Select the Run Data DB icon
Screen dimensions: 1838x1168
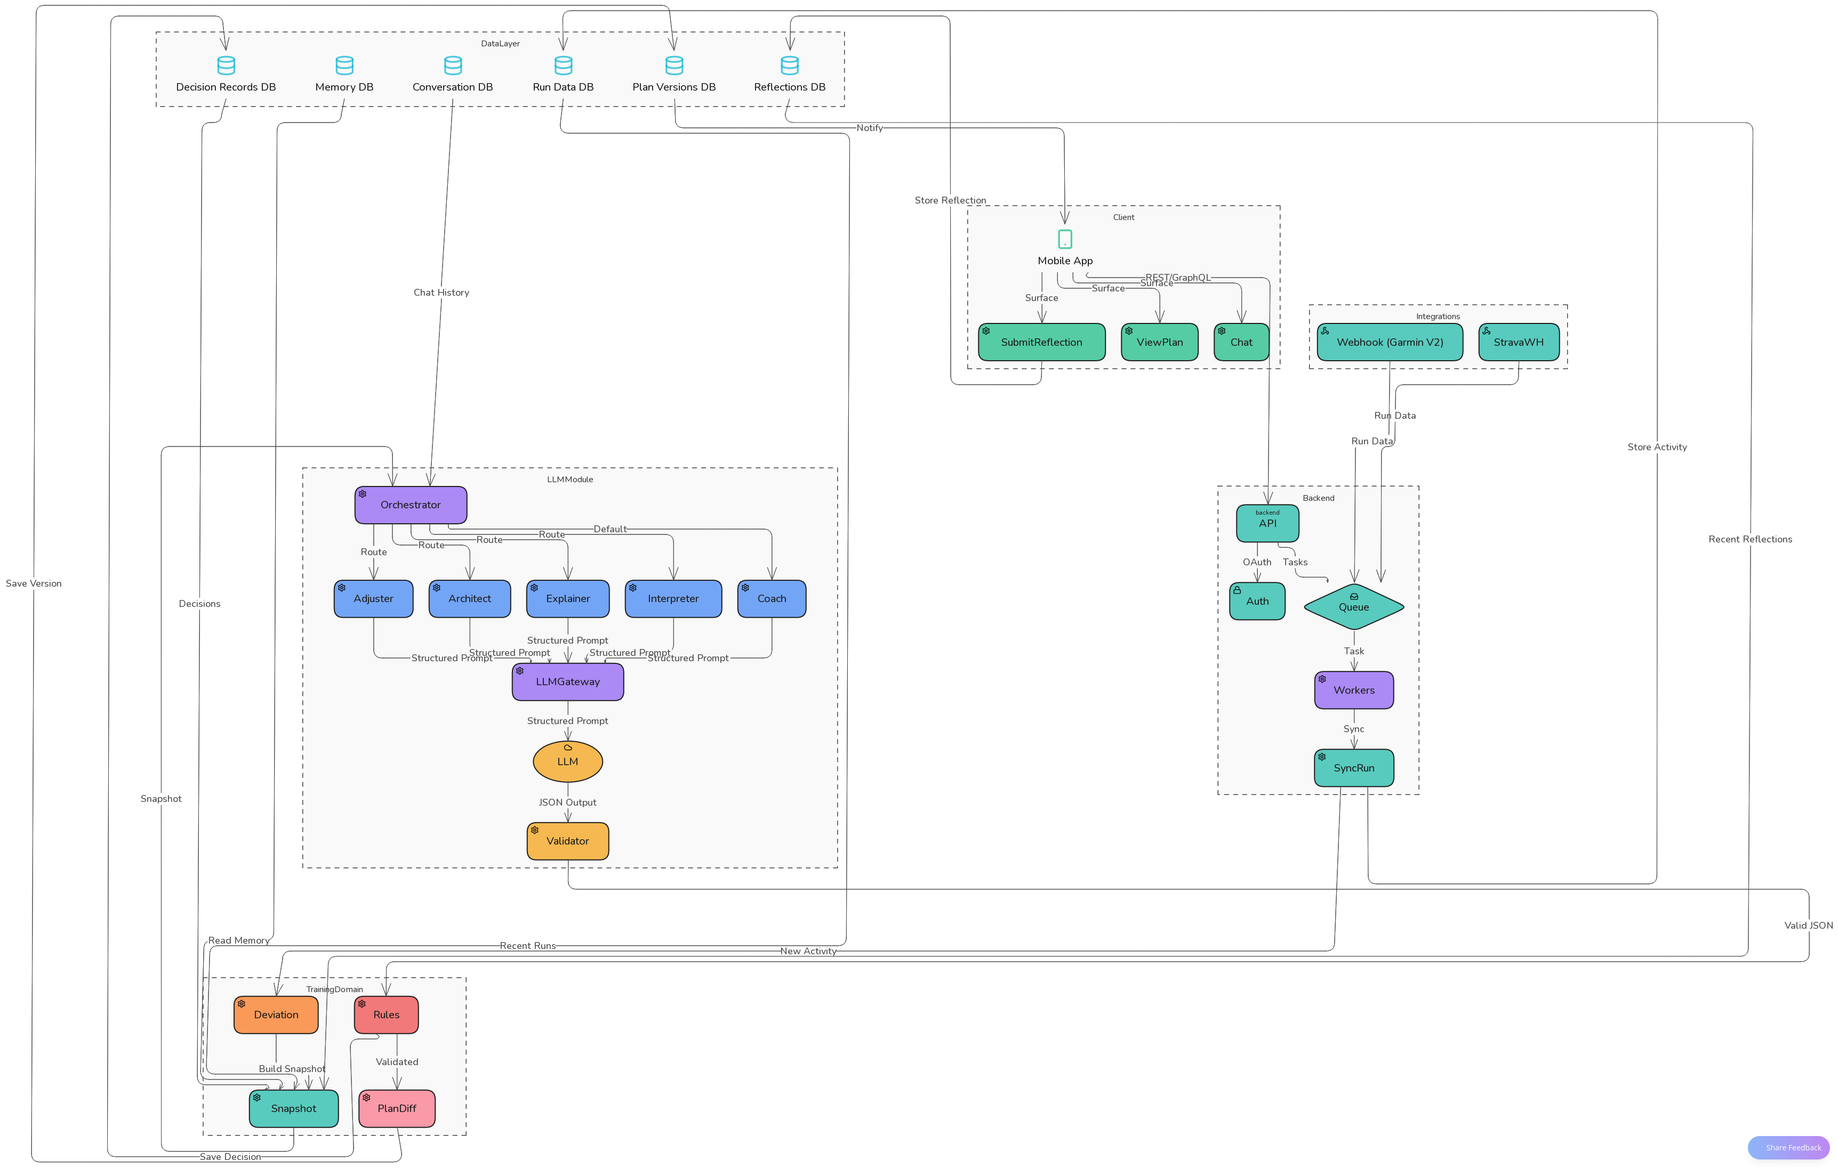coord(563,66)
